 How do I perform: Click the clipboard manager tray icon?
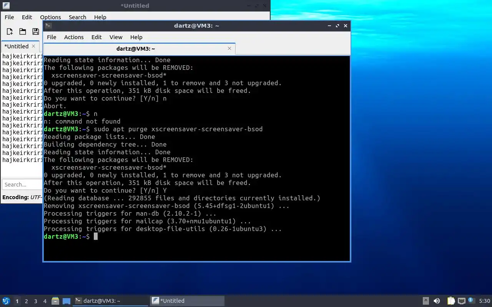pos(451,301)
